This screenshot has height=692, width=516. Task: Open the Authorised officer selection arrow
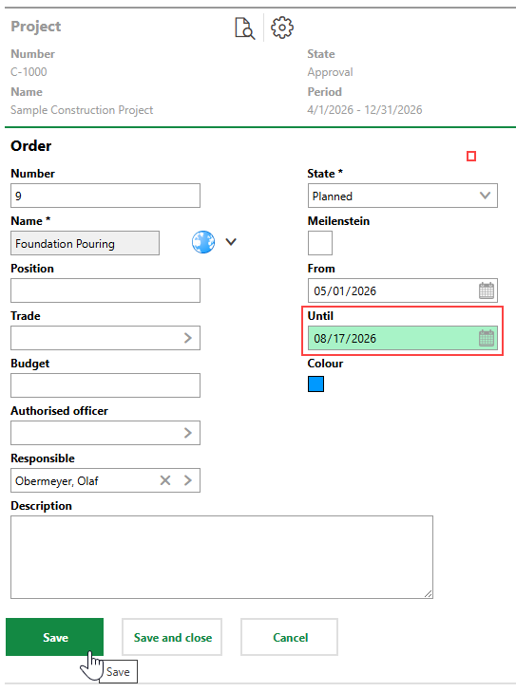pyautogui.click(x=188, y=433)
